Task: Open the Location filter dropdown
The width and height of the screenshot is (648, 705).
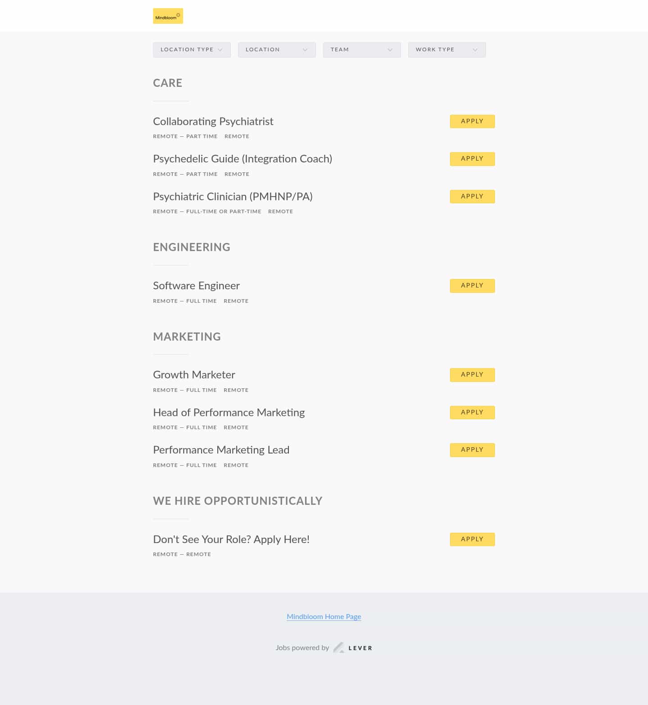Action: [x=276, y=49]
